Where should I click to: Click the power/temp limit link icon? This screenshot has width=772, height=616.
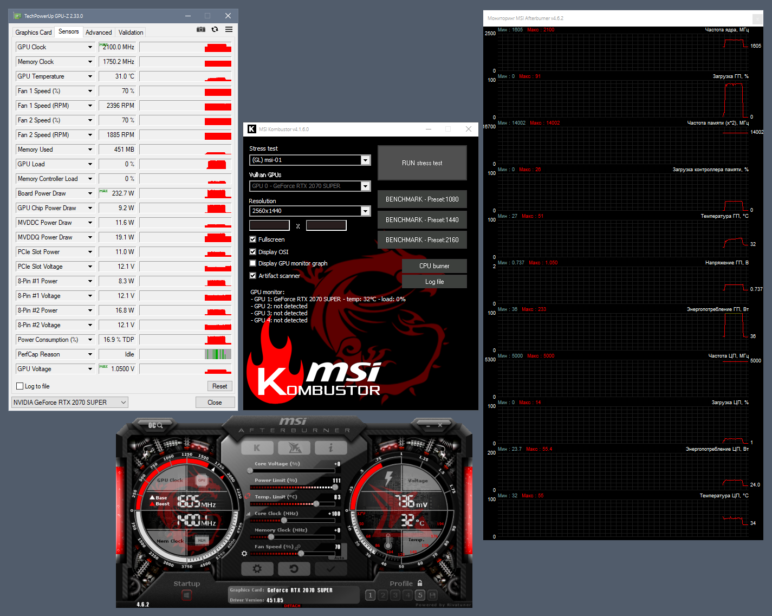tap(248, 496)
